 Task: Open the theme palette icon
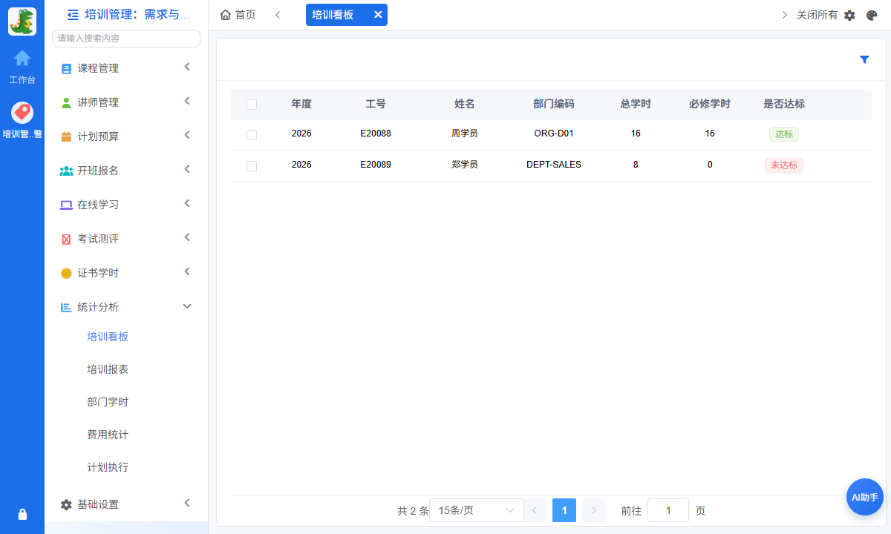click(872, 15)
